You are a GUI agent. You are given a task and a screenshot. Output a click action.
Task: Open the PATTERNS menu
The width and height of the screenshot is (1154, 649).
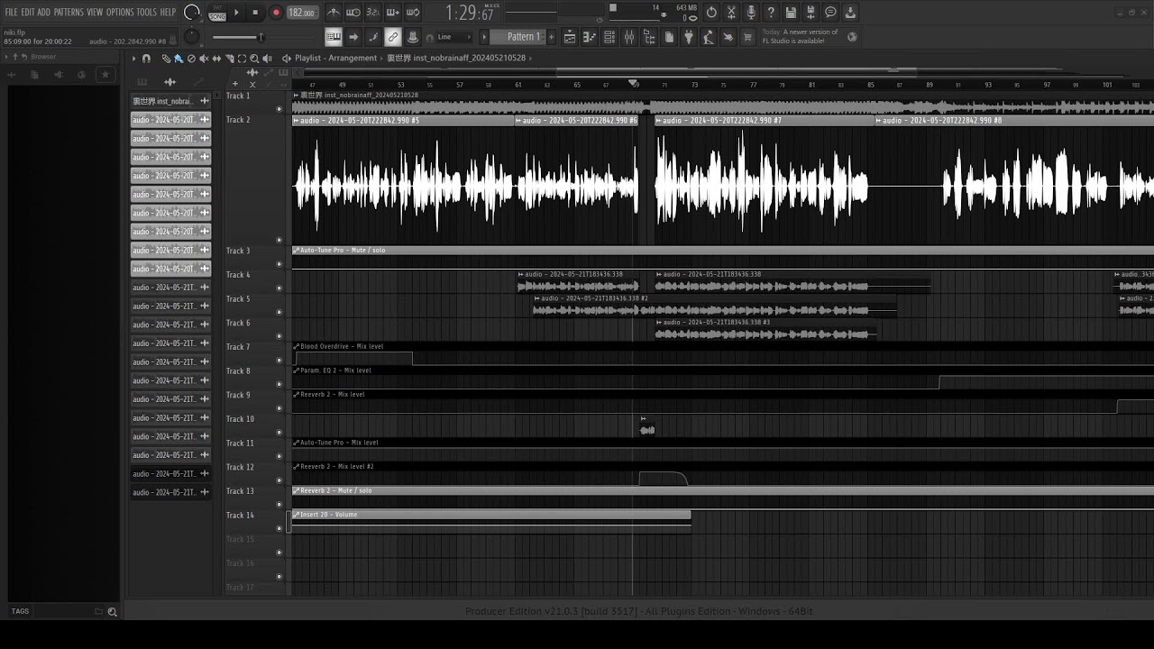(x=69, y=13)
